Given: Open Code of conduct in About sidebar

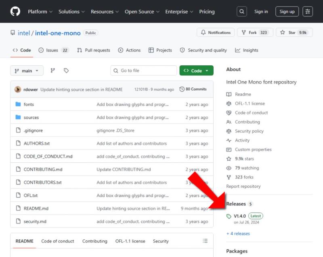Looking at the screenshot, I should coord(251,113).
